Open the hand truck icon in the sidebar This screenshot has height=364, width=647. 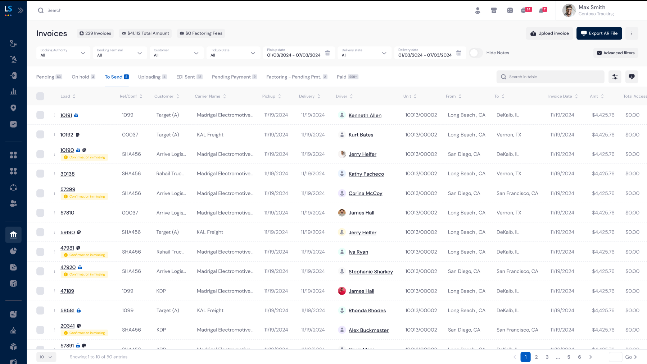pos(13,59)
